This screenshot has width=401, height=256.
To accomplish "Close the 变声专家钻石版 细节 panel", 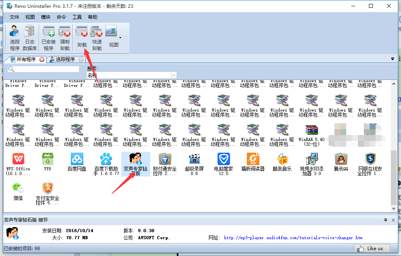I will 393,220.
